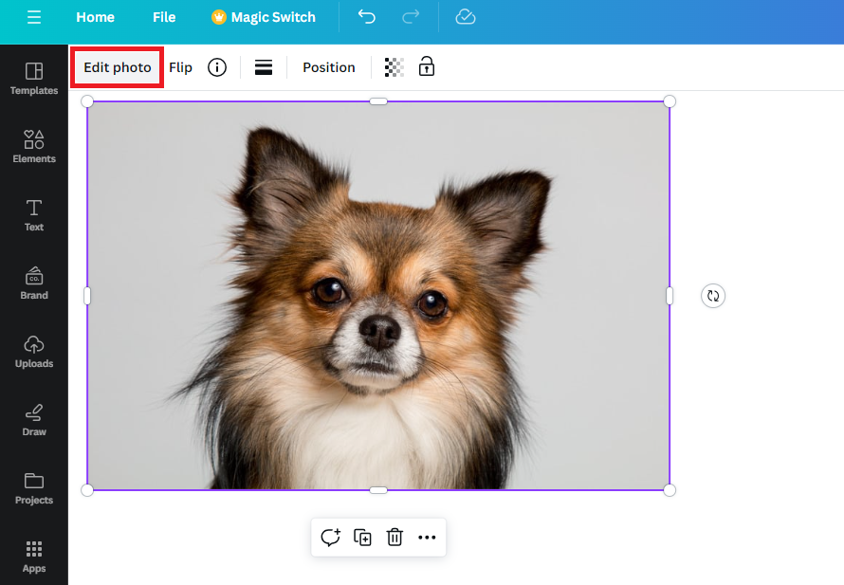Open Magic Switch
The height and width of the screenshot is (585, 844).
[x=264, y=17]
